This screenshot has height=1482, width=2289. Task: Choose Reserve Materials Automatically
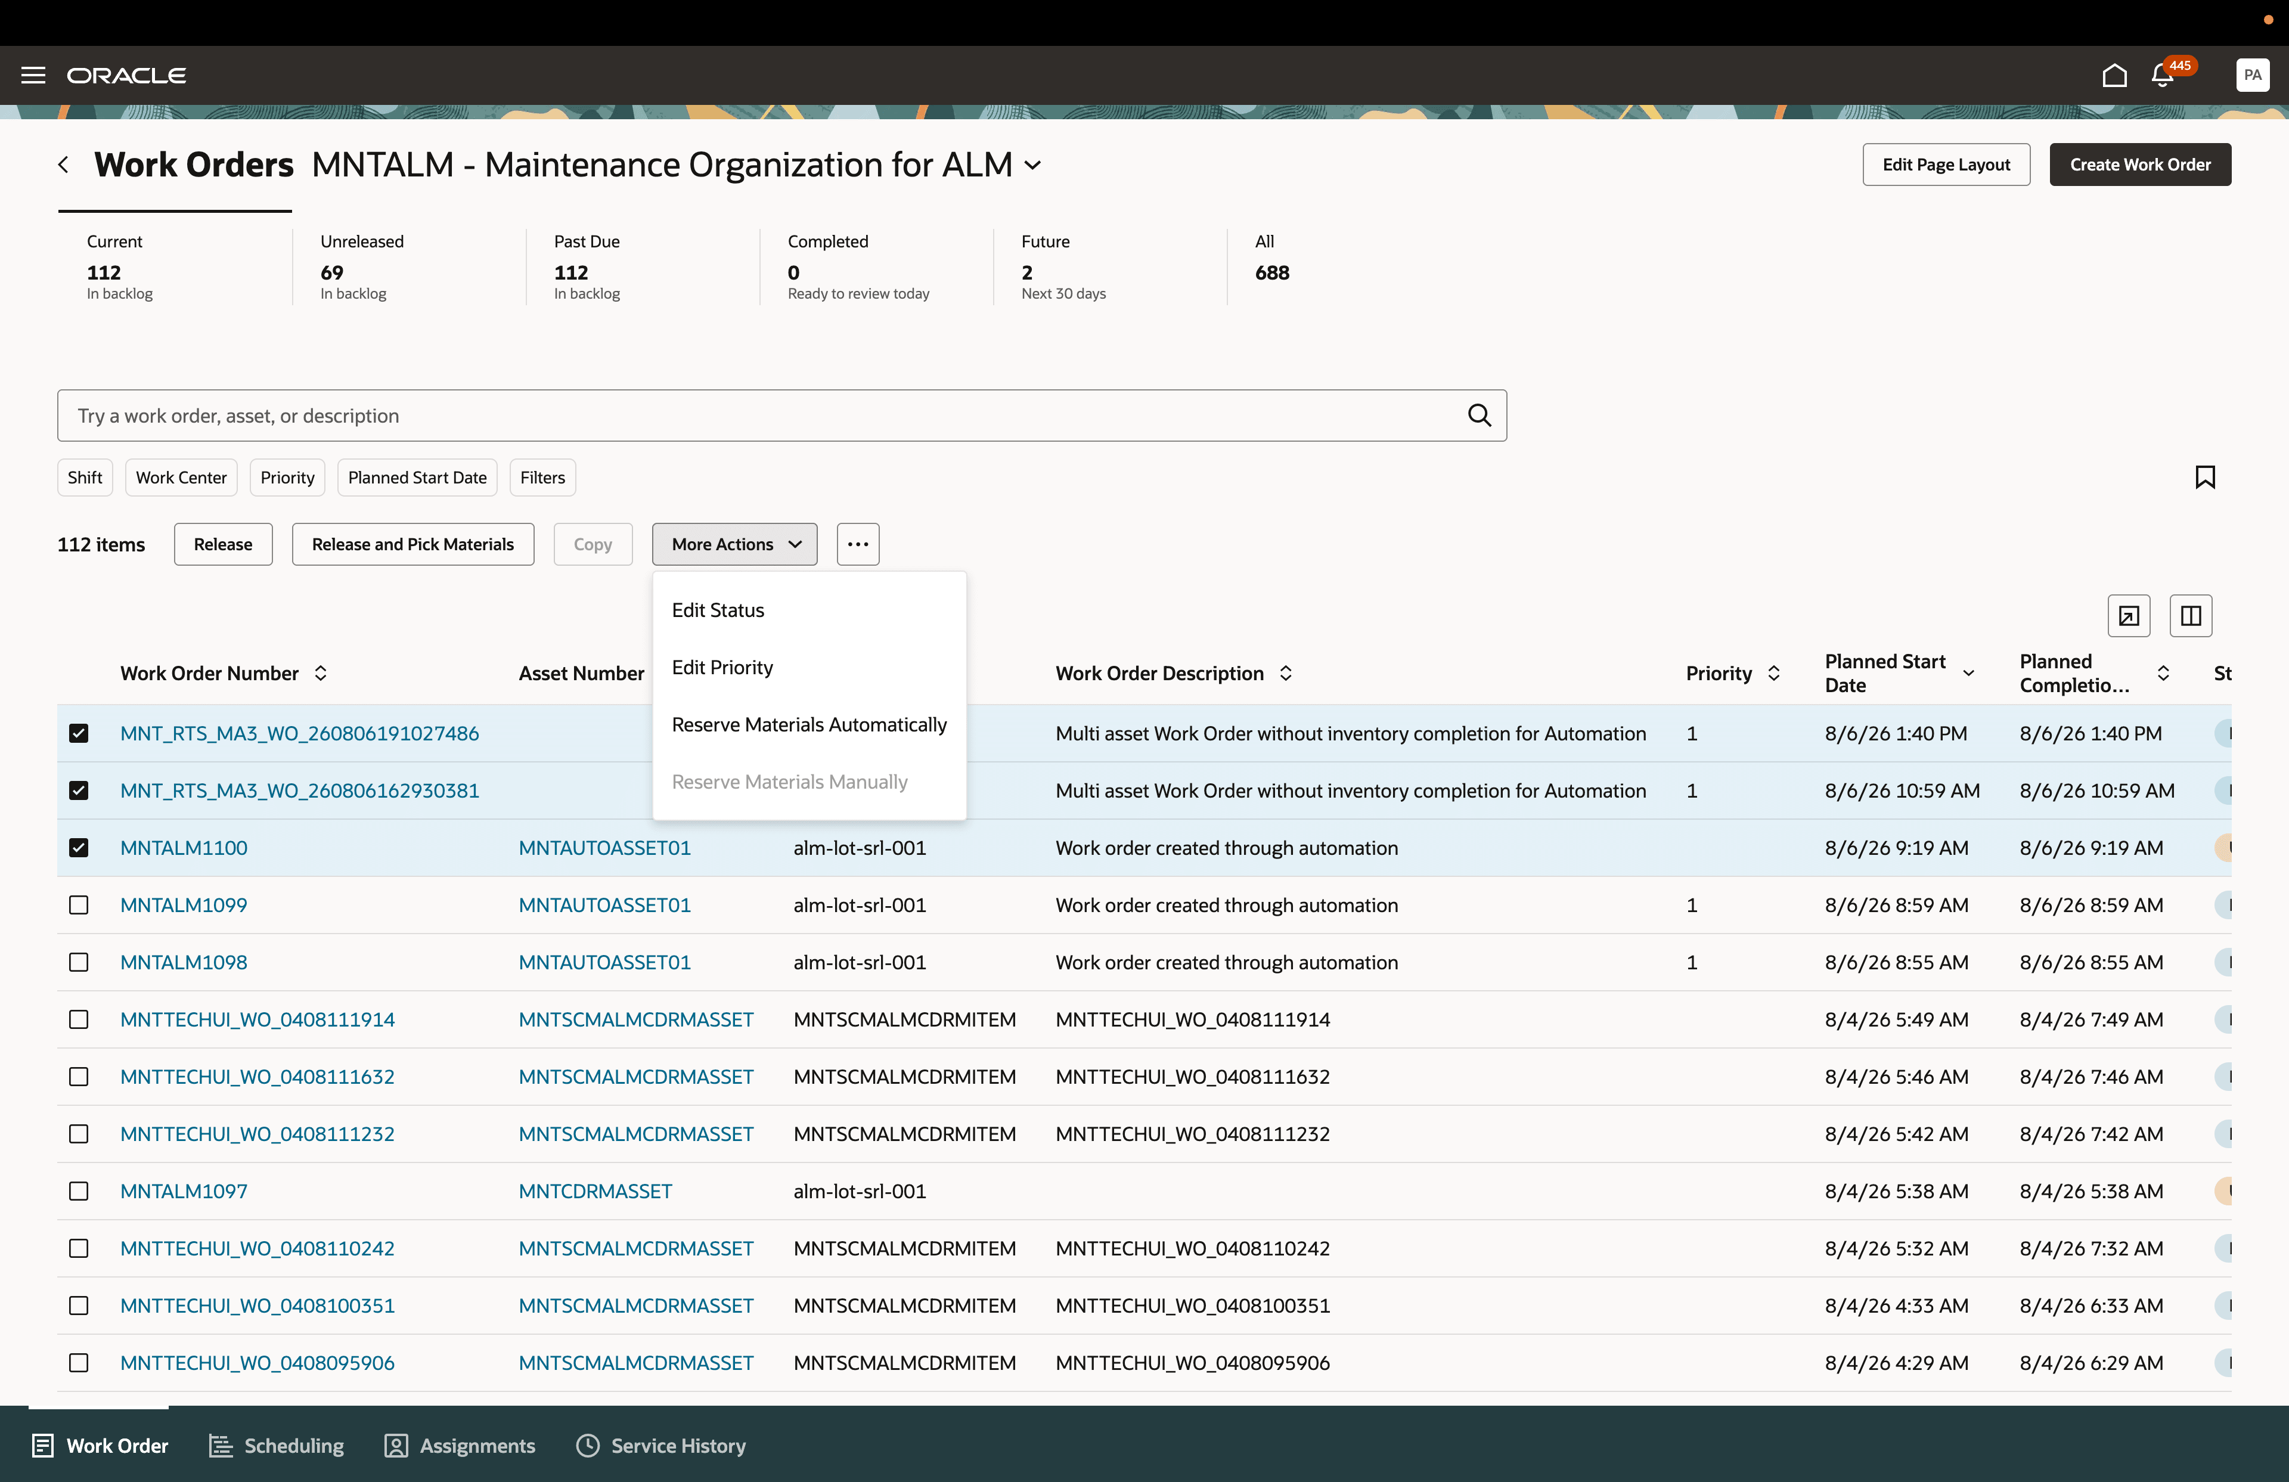click(x=810, y=724)
